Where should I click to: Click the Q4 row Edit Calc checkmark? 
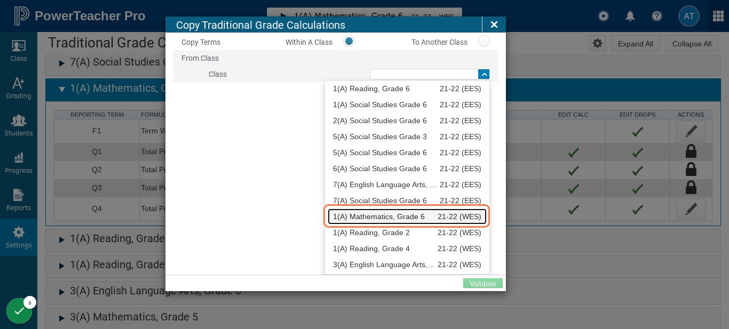click(574, 210)
